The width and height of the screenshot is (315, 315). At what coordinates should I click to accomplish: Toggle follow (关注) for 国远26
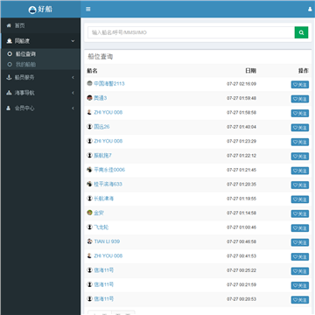point(300,128)
